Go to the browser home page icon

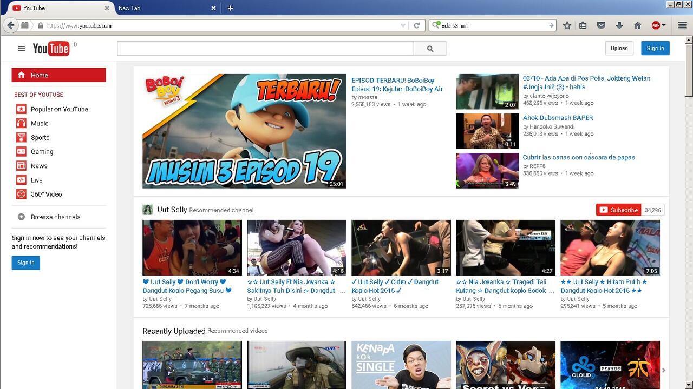pos(638,25)
